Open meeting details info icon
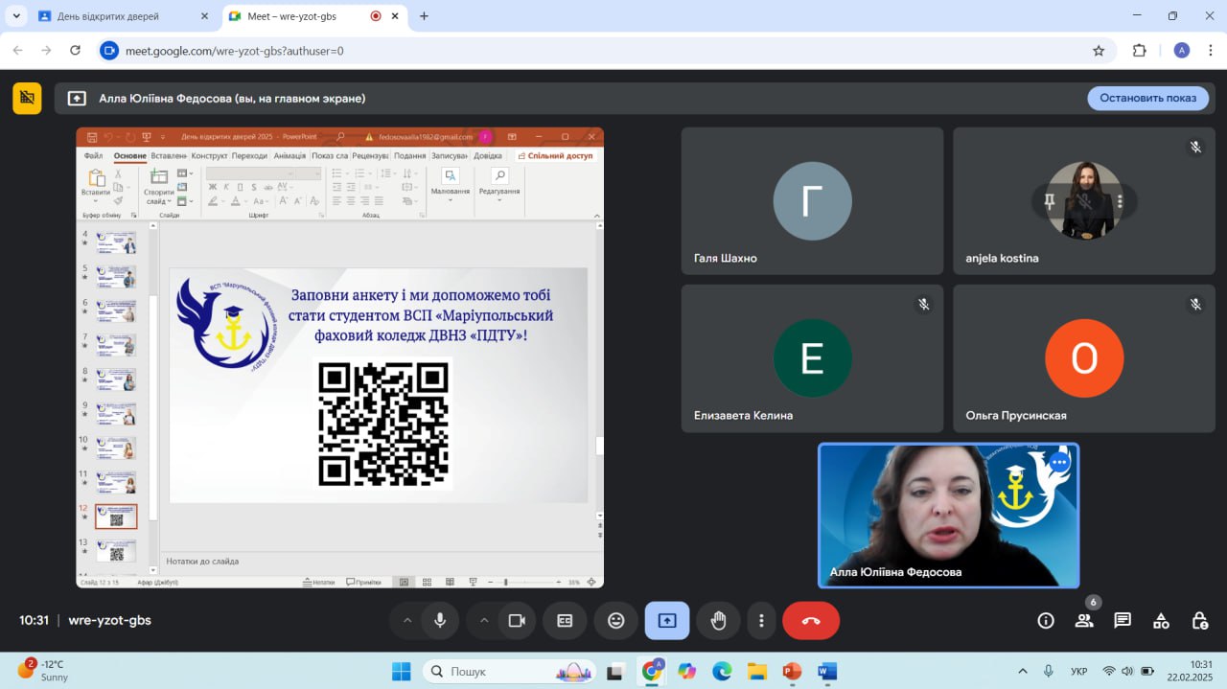 (x=1046, y=621)
